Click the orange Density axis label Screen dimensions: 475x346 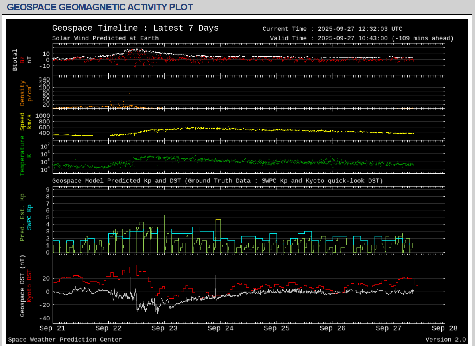pyautogui.click(x=22, y=93)
